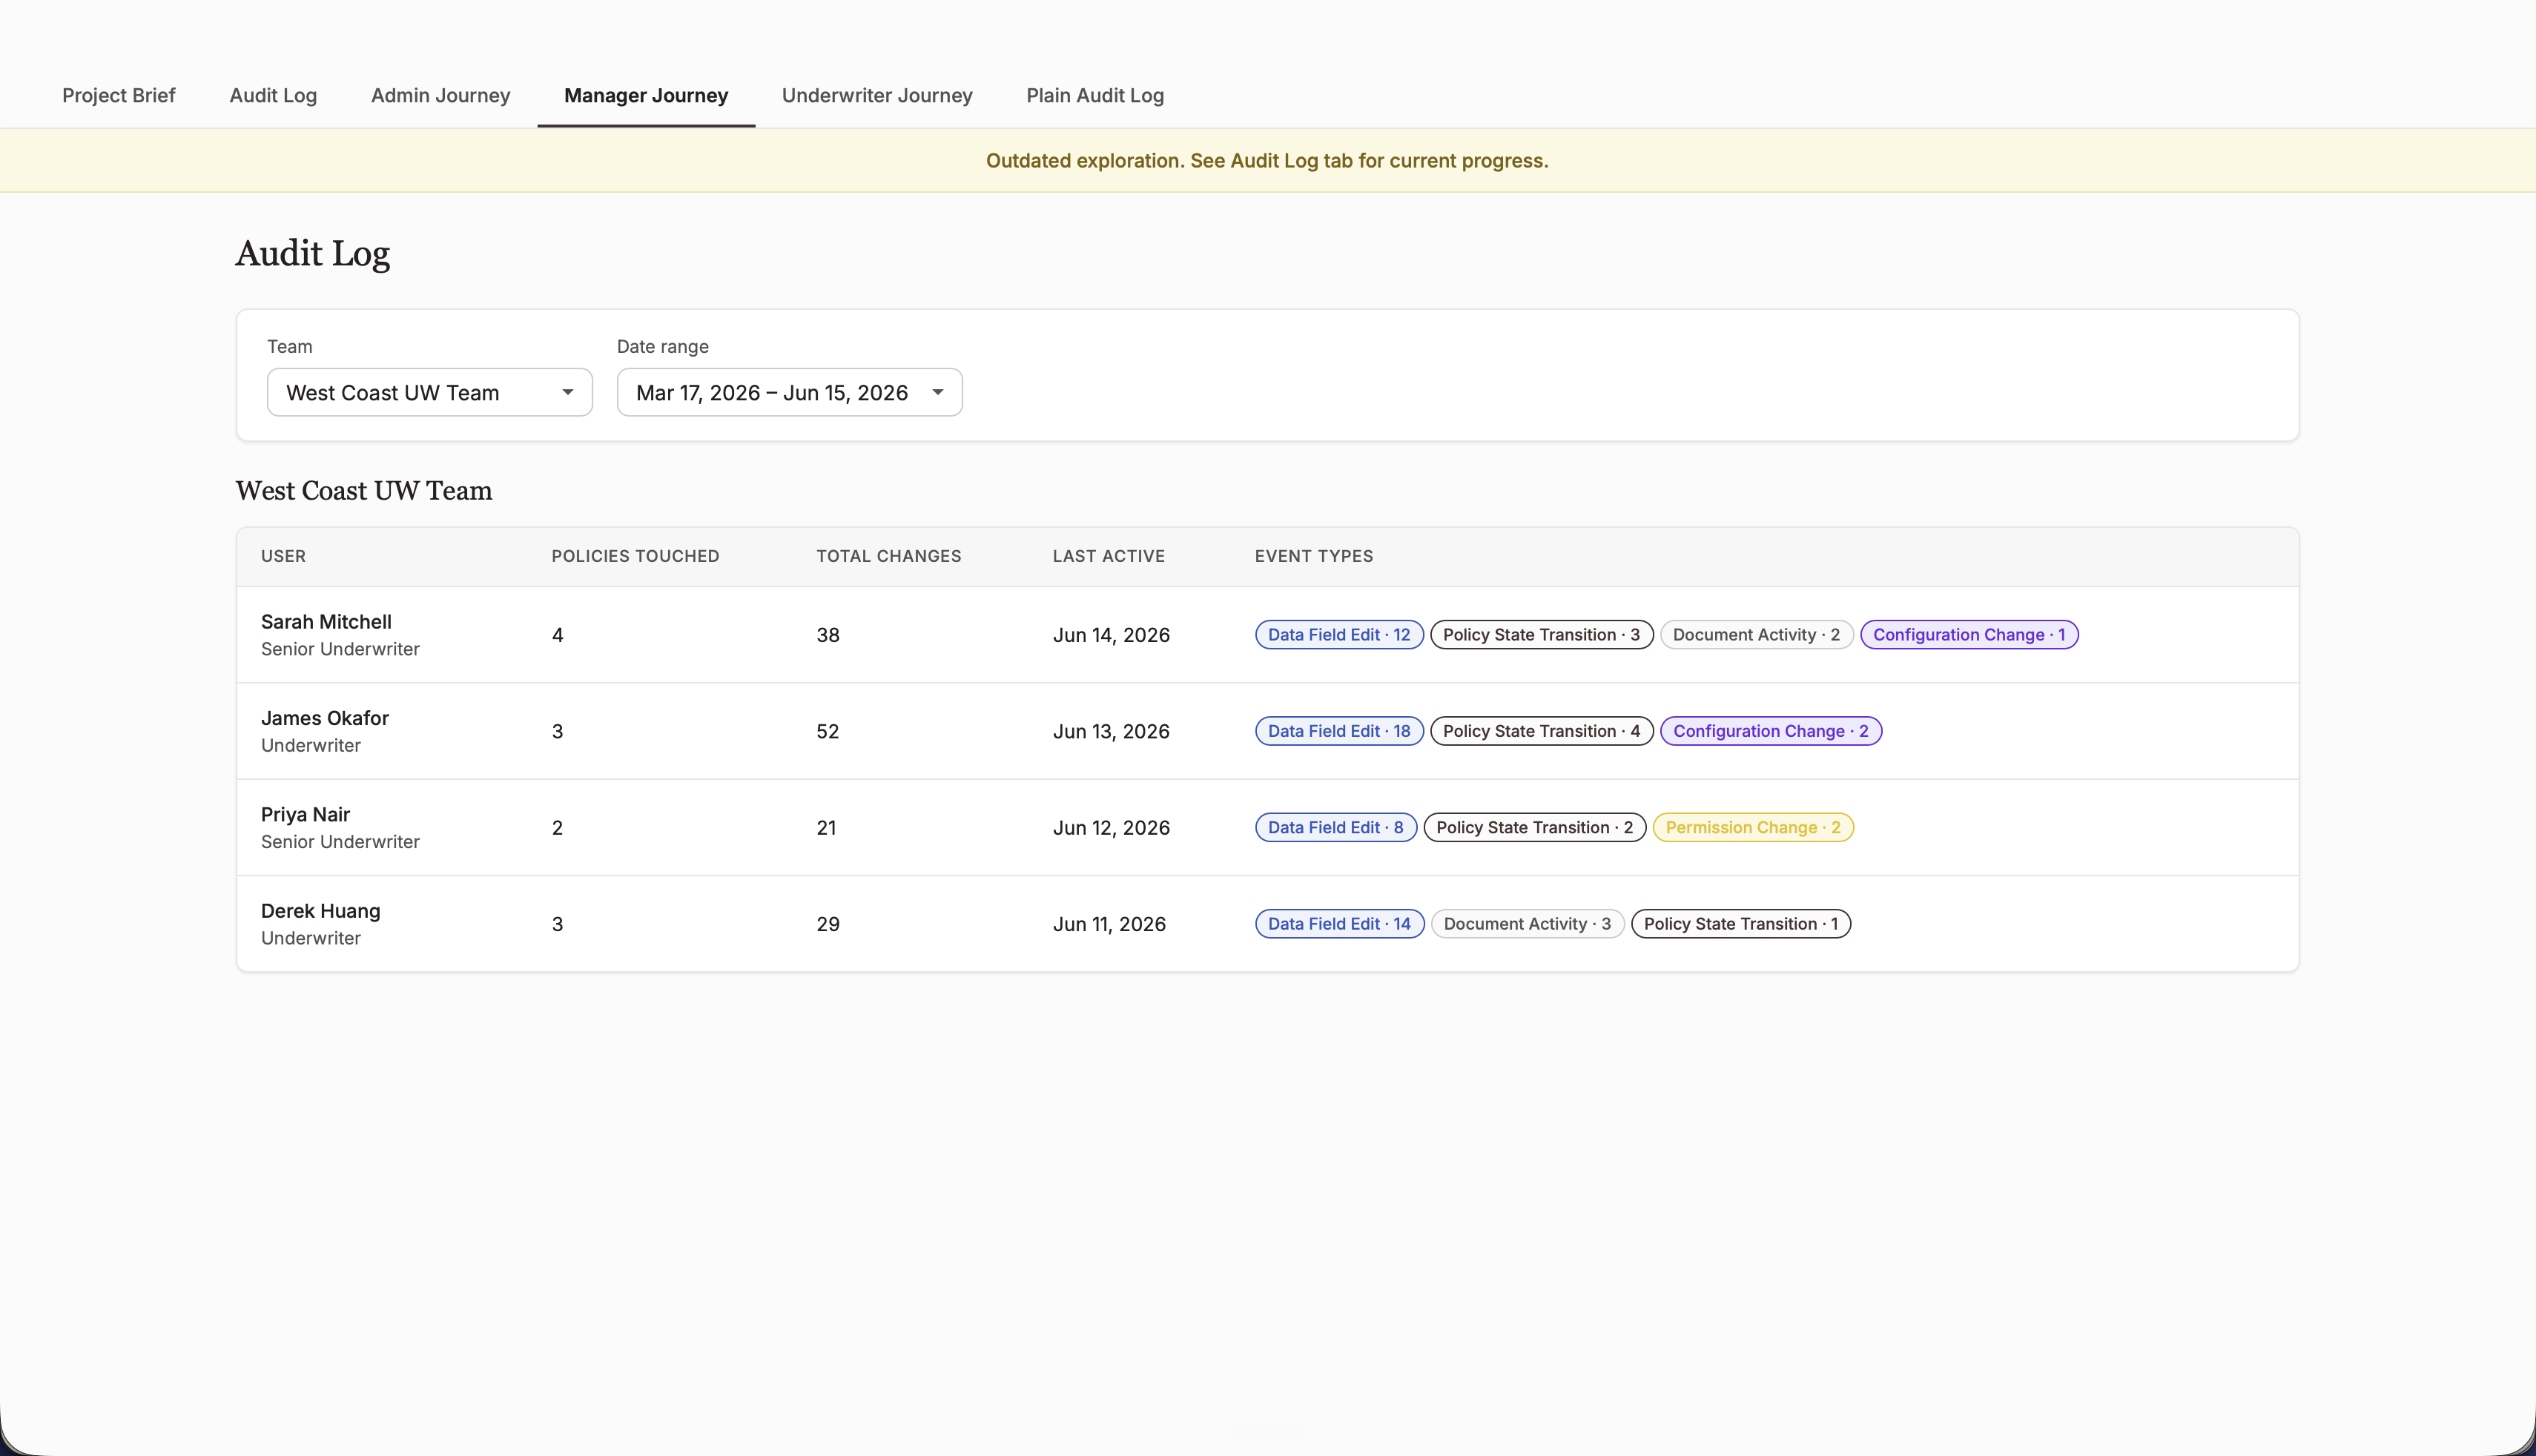Click total changes value 52
This screenshot has width=2536, height=1456.
click(828, 731)
